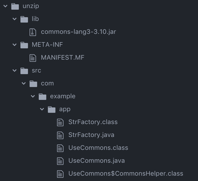
Task: Collapse the unzip root folder chevron
Action: coord(5,6)
